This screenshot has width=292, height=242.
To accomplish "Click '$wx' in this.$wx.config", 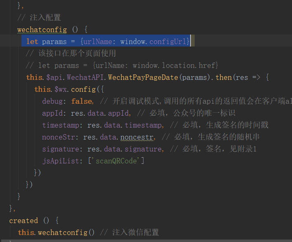I will (61, 89).
